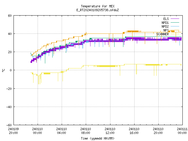Viewport: 188px width, 141px height.
Task: Click the x-axis label 240109 20:00
Action: pos(13,131)
